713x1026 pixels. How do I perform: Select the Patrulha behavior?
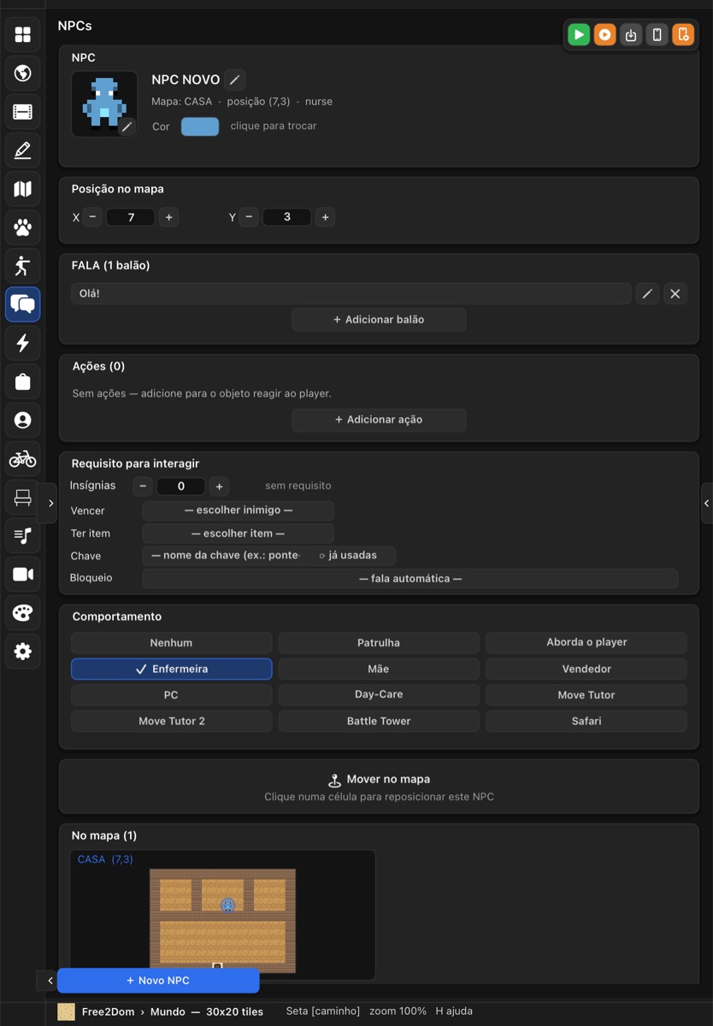point(379,643)
